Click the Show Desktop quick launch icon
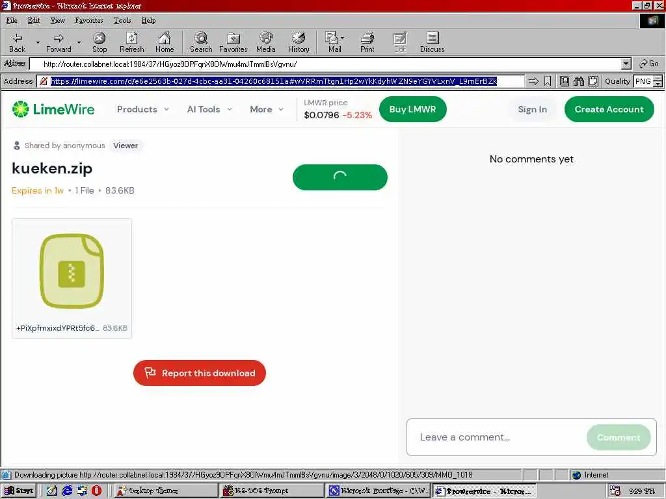This screenshot has width=666, height=499. click(x=52, y=491)
